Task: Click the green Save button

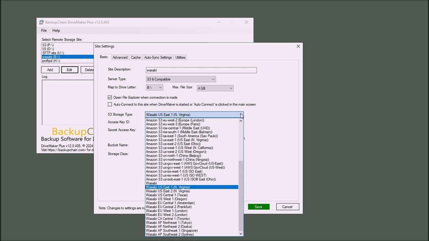Action: click(x=258, y=207)
